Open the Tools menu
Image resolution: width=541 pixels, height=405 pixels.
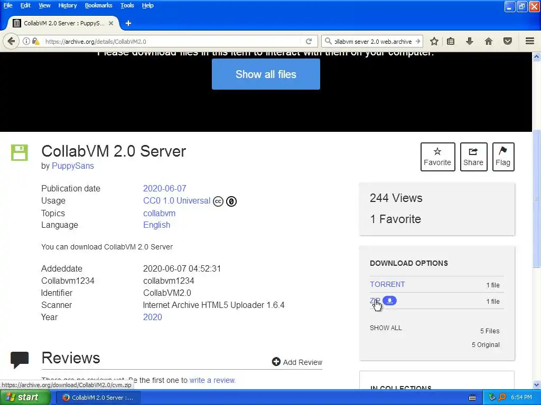[127, 5]
